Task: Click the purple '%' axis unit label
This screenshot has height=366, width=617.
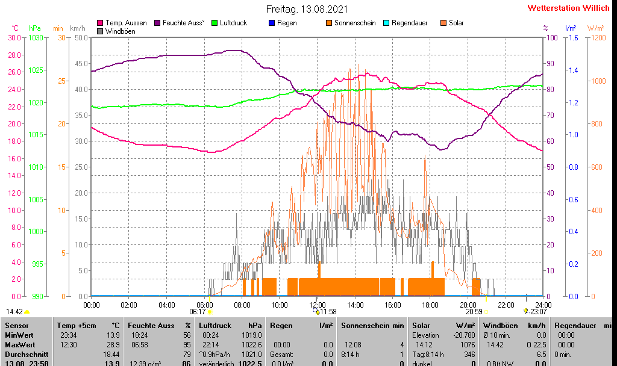Action: (x=545, y=28)
